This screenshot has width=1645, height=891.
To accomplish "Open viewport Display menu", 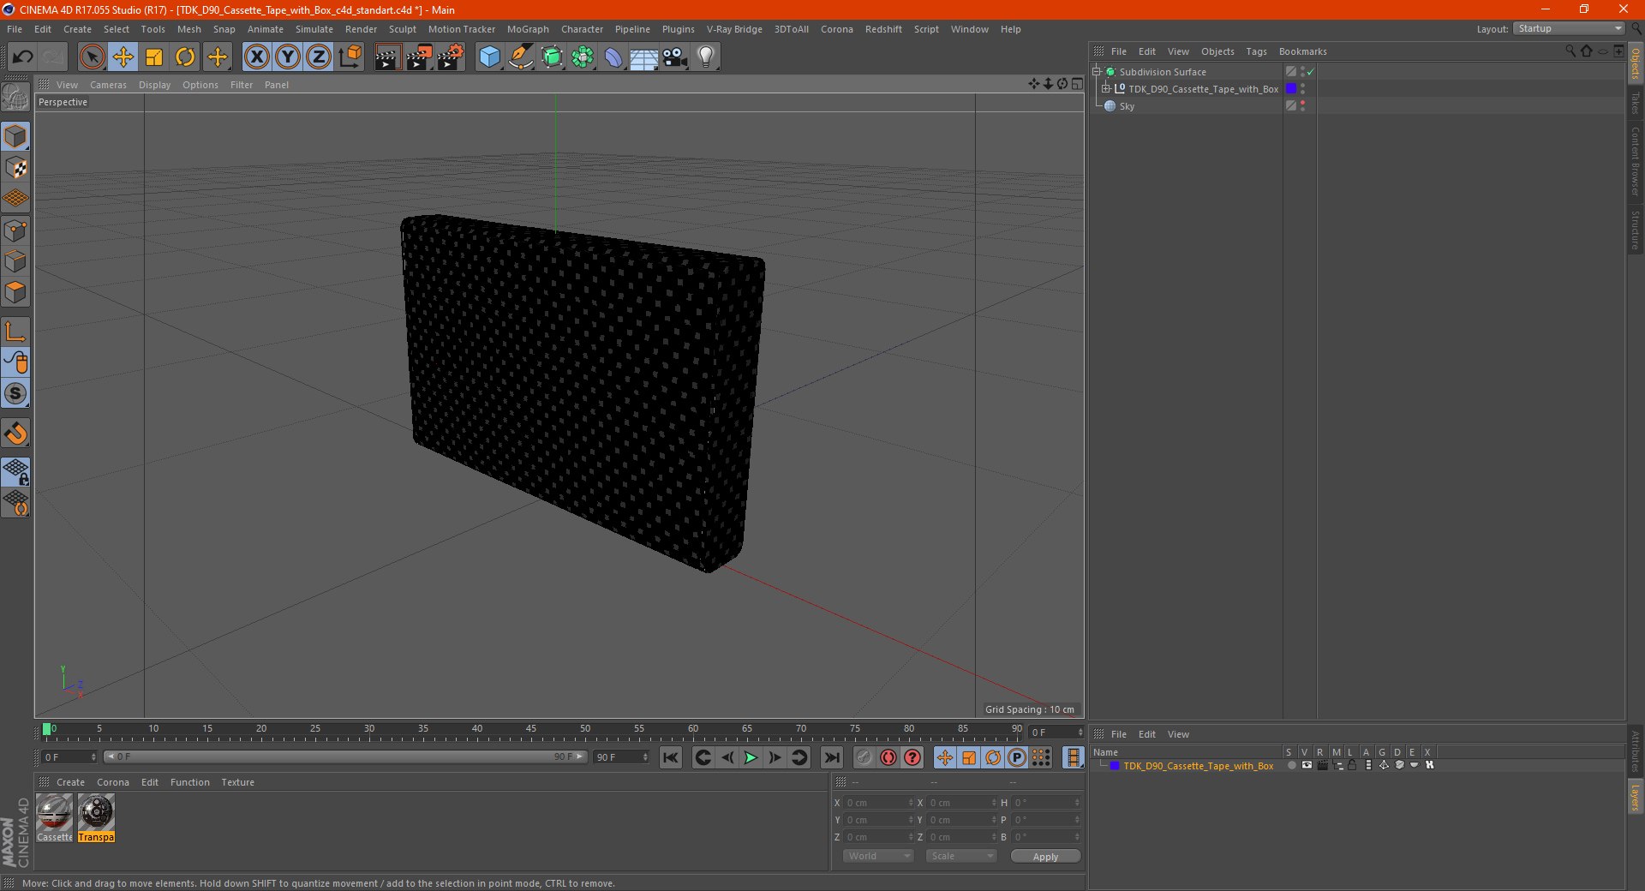I will (x=154, y=85).
